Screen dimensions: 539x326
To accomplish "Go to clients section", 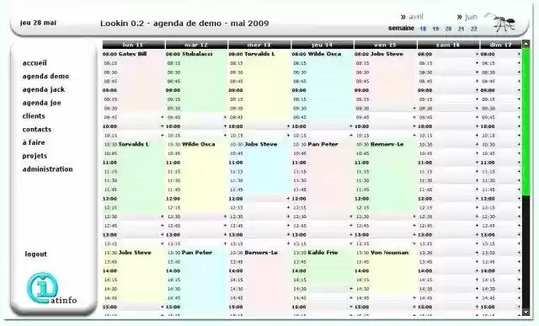I will 34,116.
